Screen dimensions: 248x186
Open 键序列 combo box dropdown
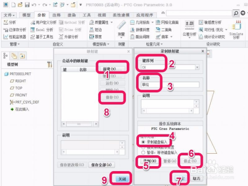(197, 67)
